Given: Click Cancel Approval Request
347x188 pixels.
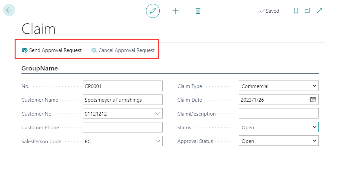Looking at the screenshot, I should [126, 50].
